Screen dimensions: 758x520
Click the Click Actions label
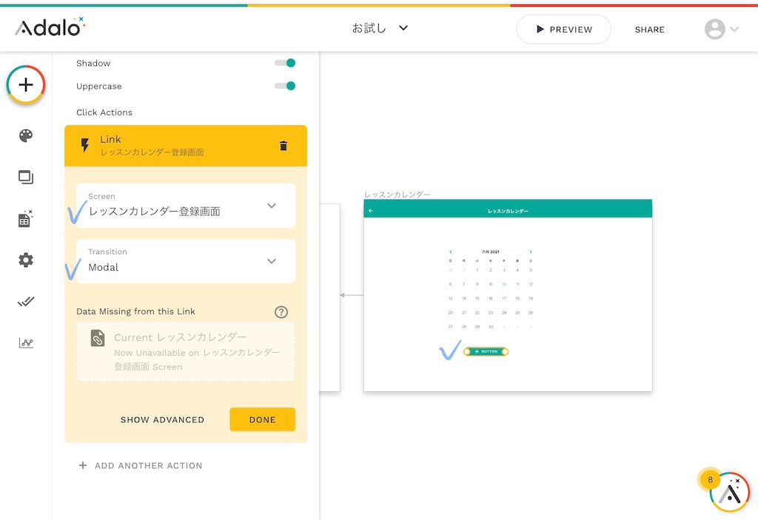click(104, 112)
